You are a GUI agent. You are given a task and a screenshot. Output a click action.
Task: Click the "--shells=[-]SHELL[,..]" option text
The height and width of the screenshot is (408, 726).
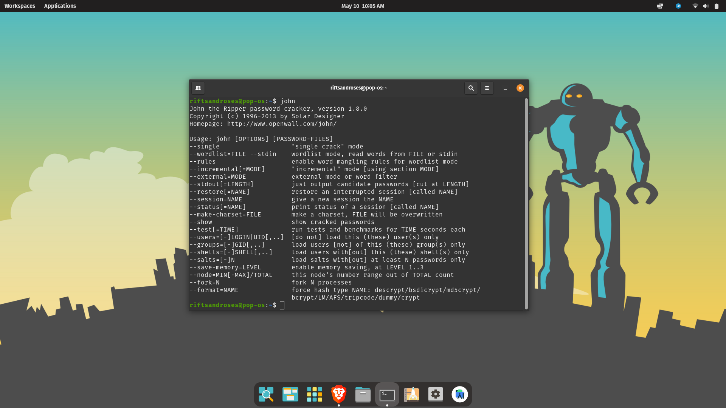pos(231,252)
